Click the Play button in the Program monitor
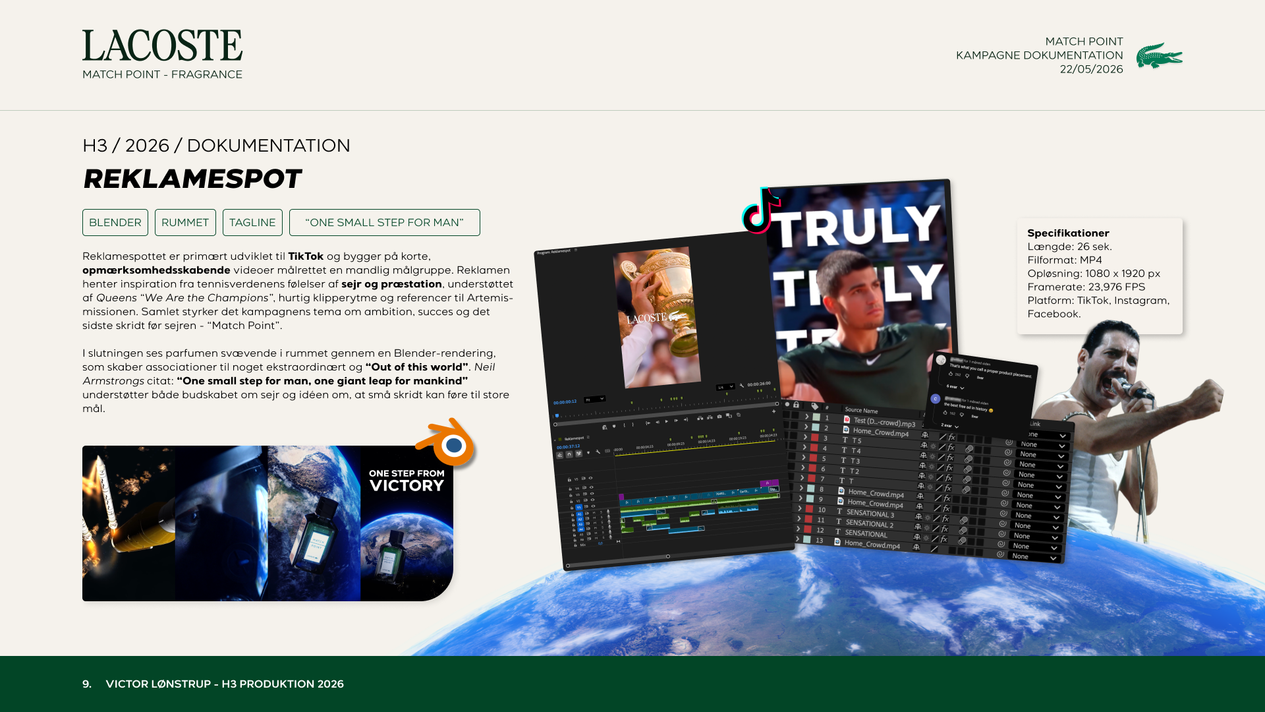The width and height of the screenshot is (1265, 712). [667, 421]
